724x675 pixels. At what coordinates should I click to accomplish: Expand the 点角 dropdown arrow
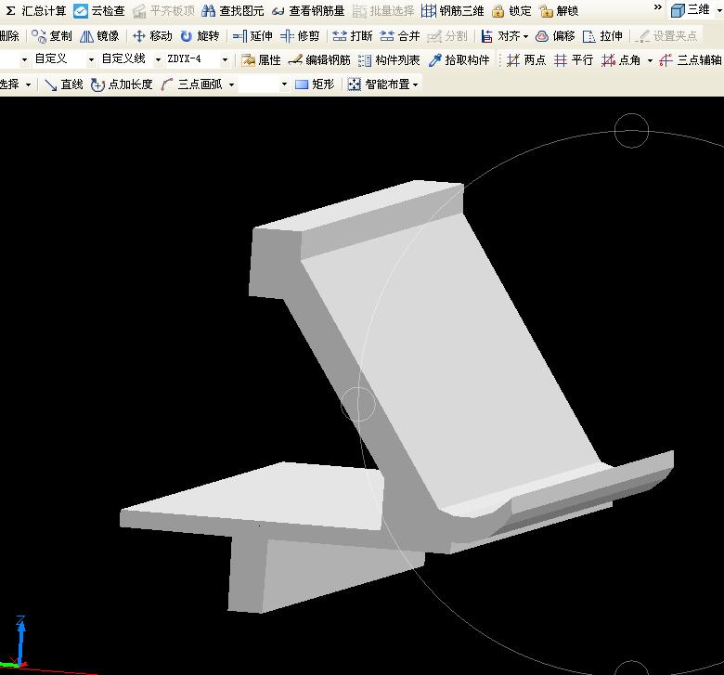pos(650,60)
